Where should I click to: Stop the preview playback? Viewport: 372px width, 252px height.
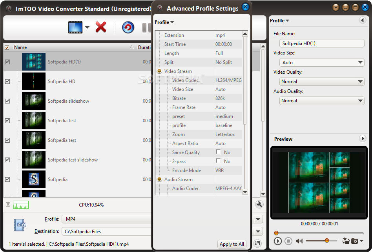pos(288,241)
